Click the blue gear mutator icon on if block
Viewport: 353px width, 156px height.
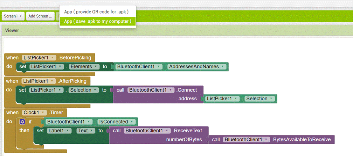[22, 122]
